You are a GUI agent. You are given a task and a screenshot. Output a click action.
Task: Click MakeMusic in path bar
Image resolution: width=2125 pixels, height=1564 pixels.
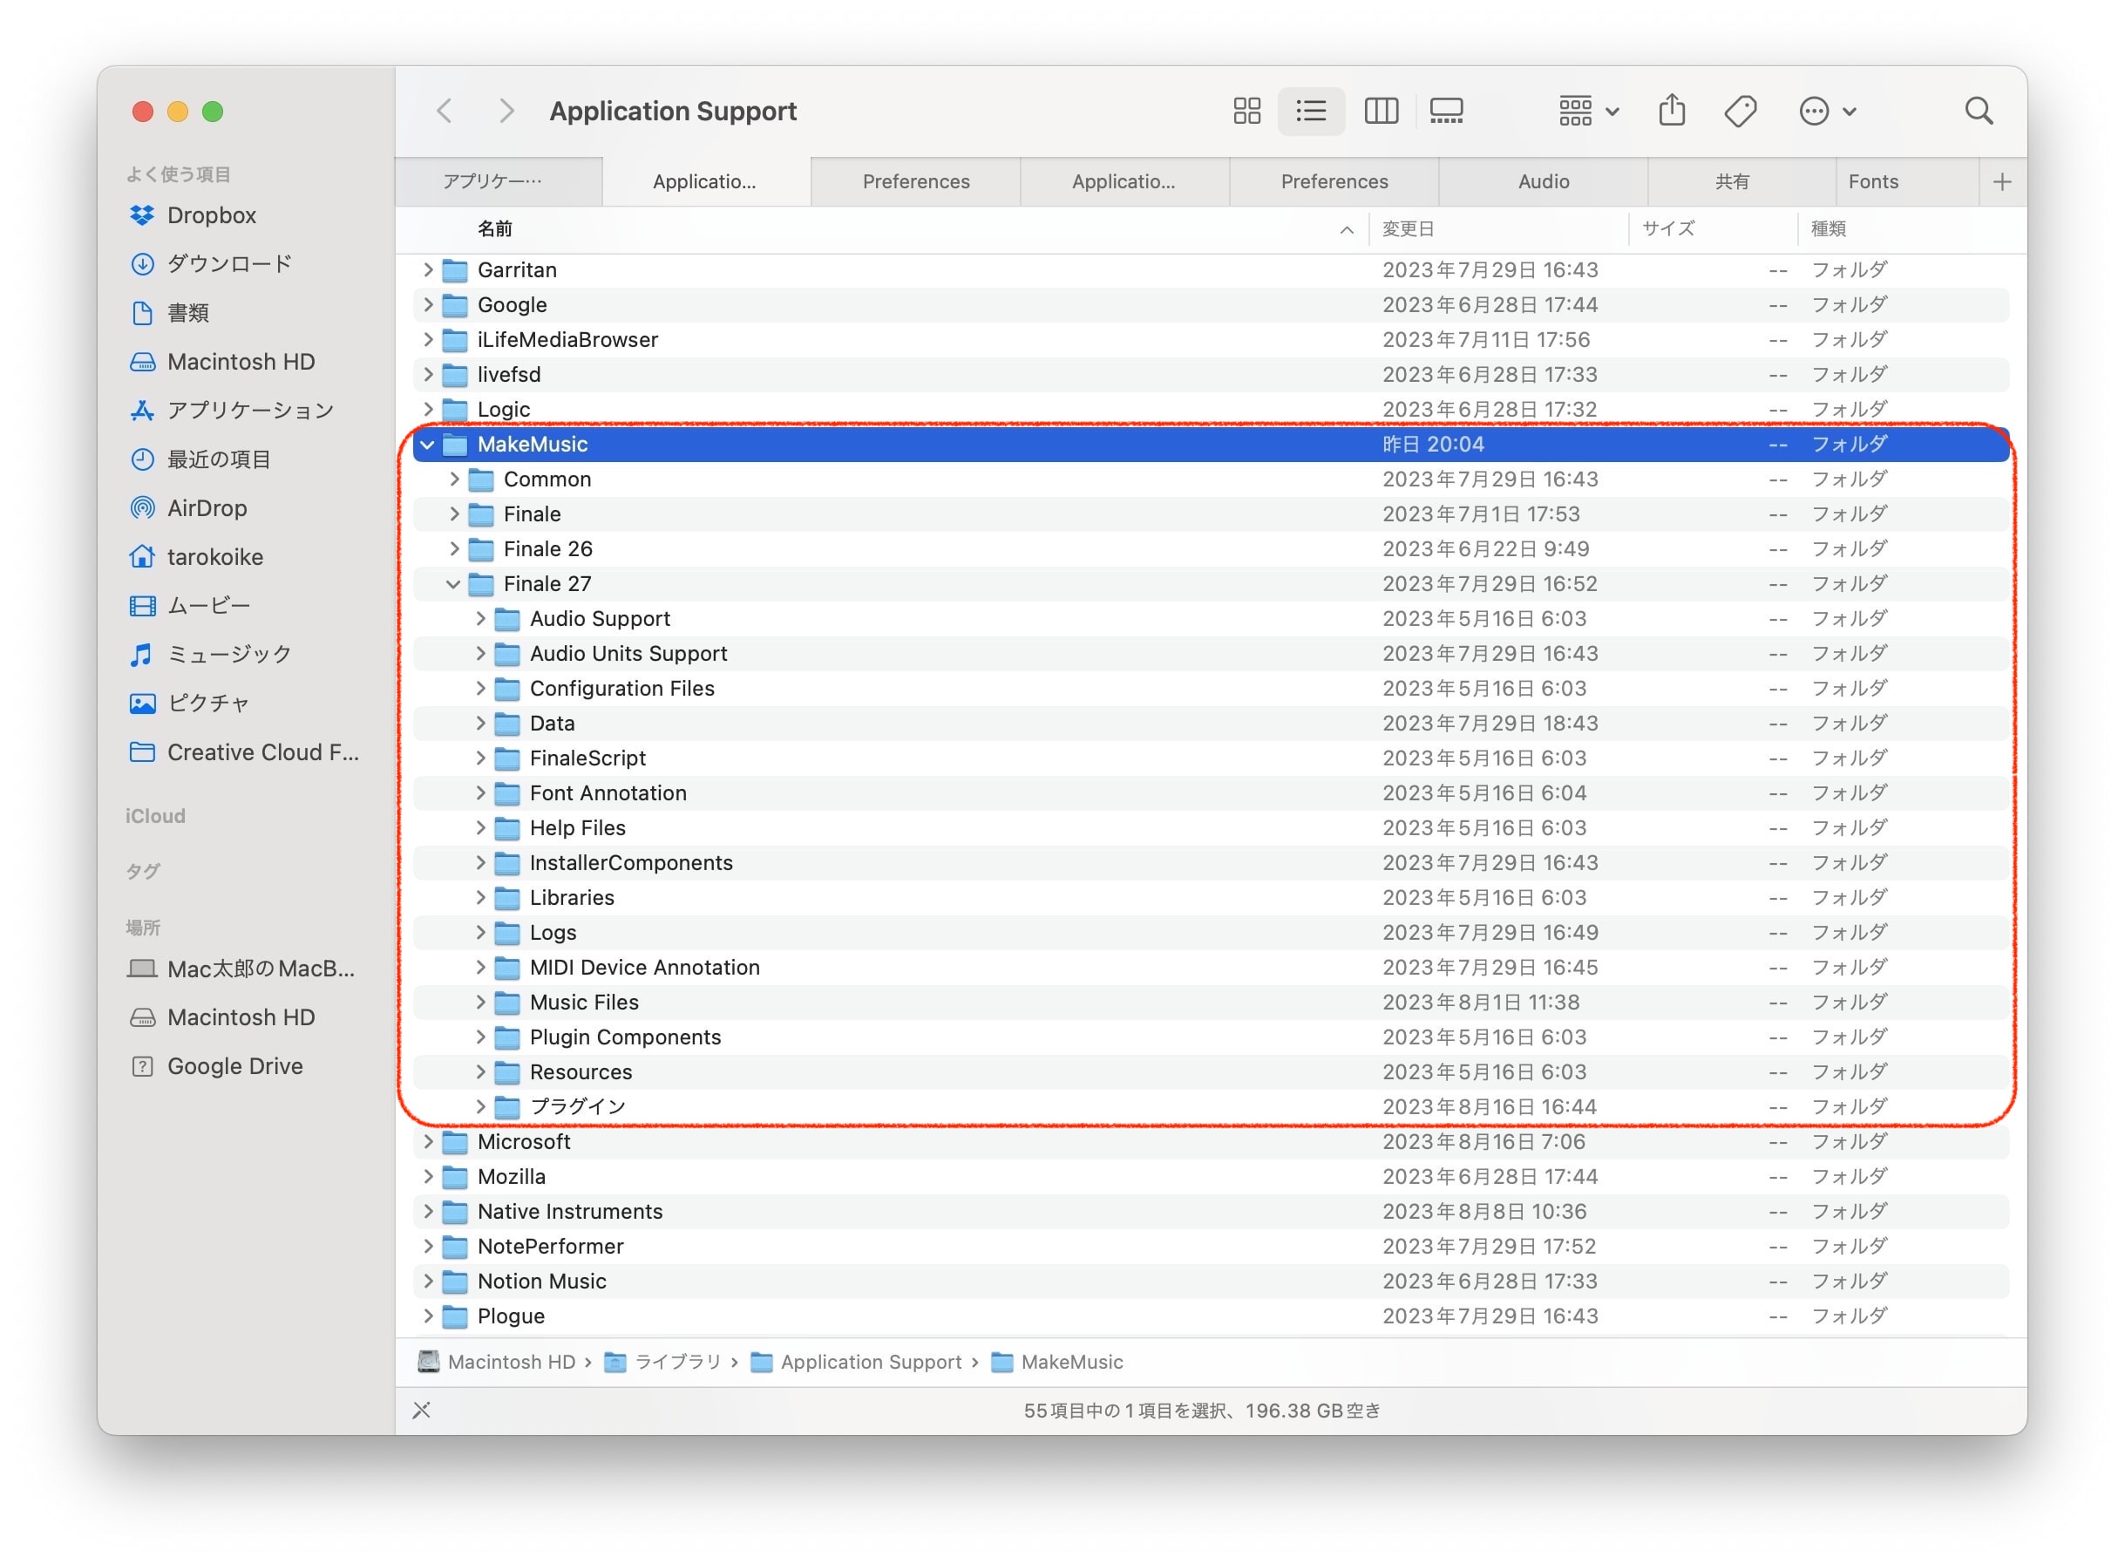click(1056, 1363)
